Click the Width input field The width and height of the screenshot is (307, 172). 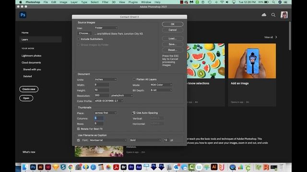102,85
